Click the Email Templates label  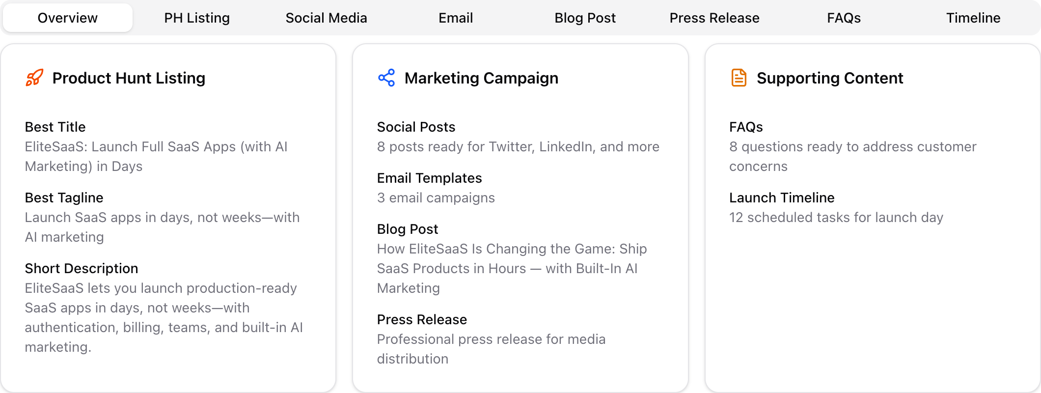(x=429, y=178)
